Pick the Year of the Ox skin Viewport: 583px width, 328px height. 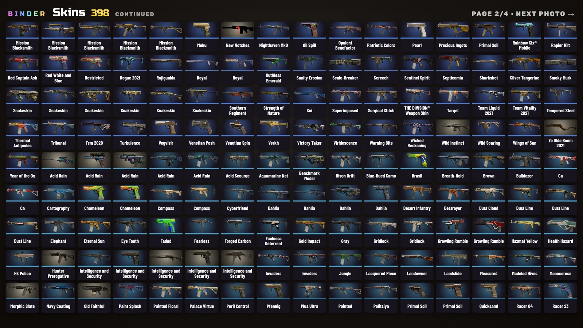pos(23,168)
